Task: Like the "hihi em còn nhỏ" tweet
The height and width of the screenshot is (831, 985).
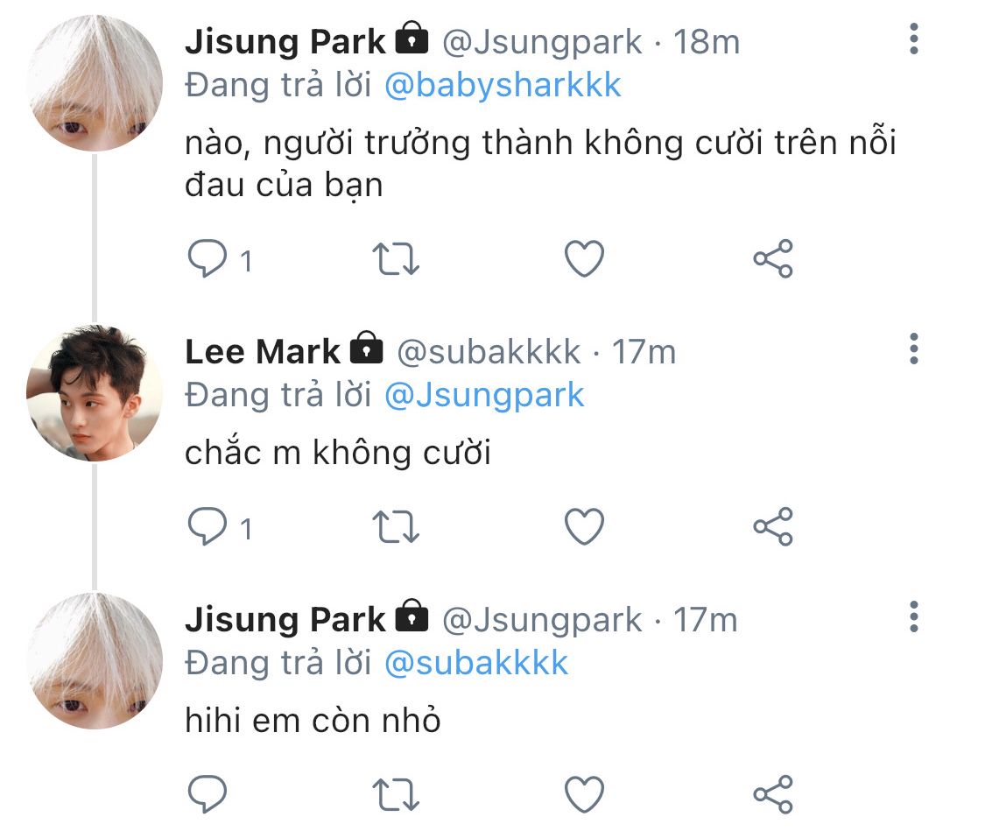Action: tap(583, 794)
